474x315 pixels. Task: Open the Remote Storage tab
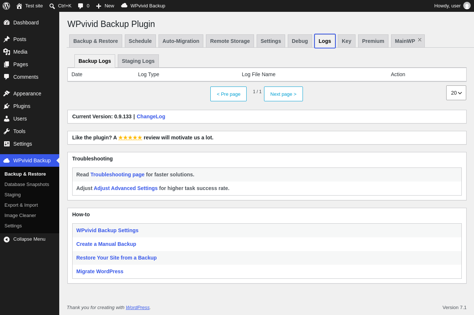[x=230, y=41]
